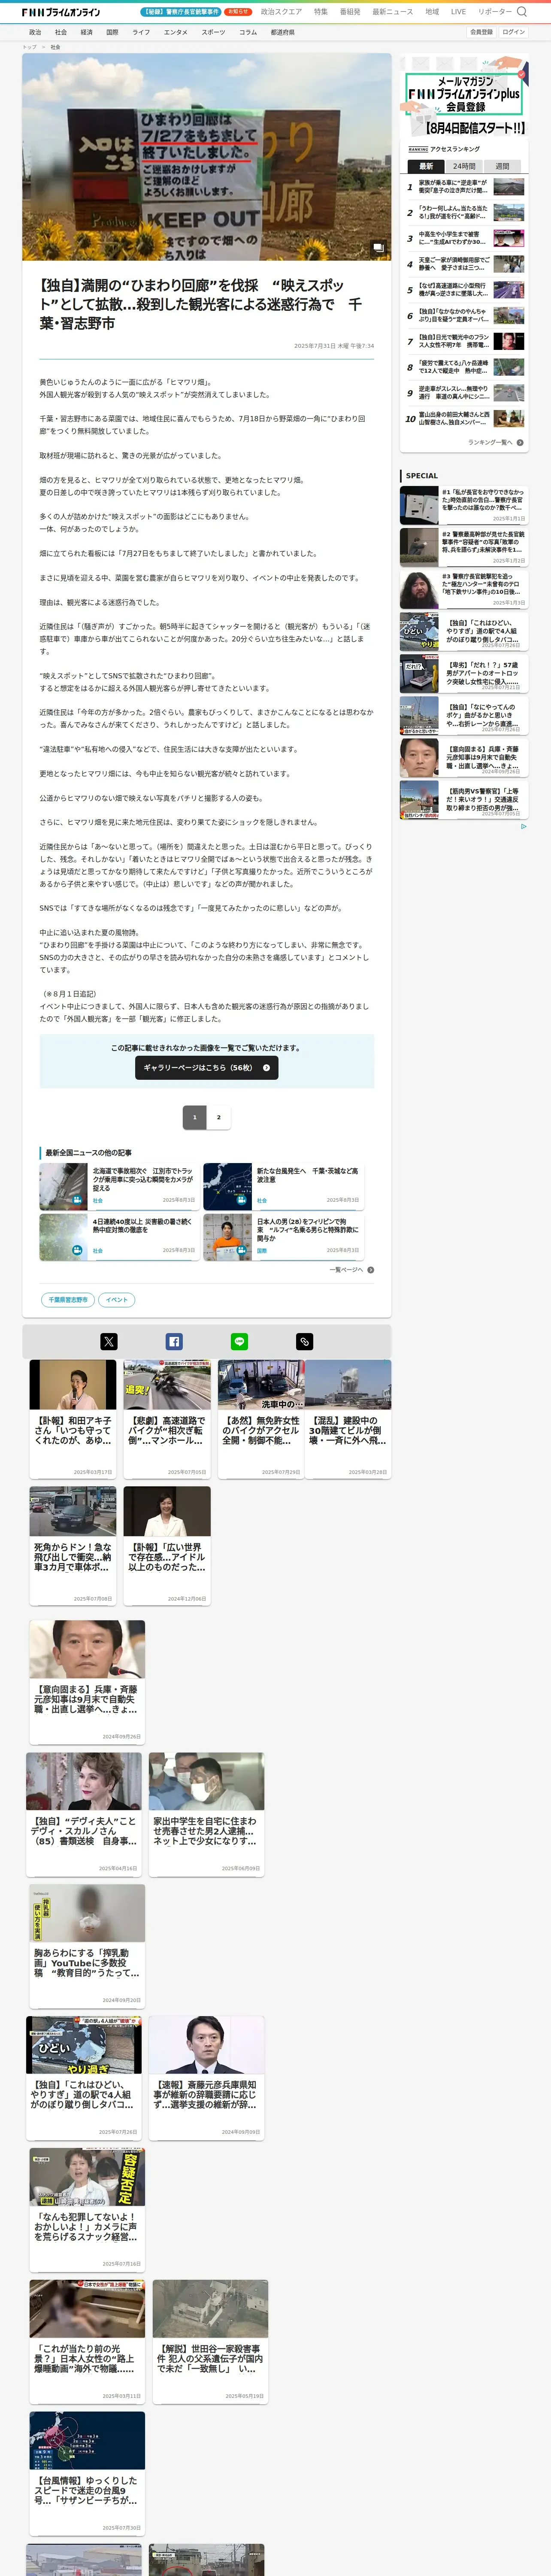Click the arrow icon next to ランキング一覧へ
The height and width of the screenshot is (2576, 551).
coord(520,442)
